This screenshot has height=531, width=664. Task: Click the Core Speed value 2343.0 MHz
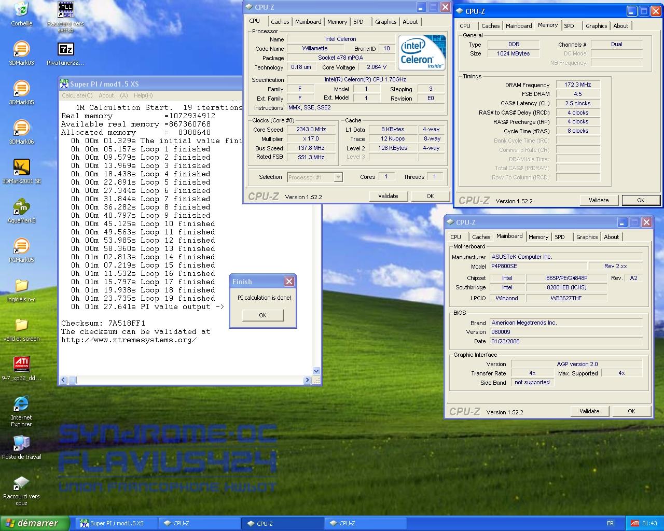click(x=311, y=130)
